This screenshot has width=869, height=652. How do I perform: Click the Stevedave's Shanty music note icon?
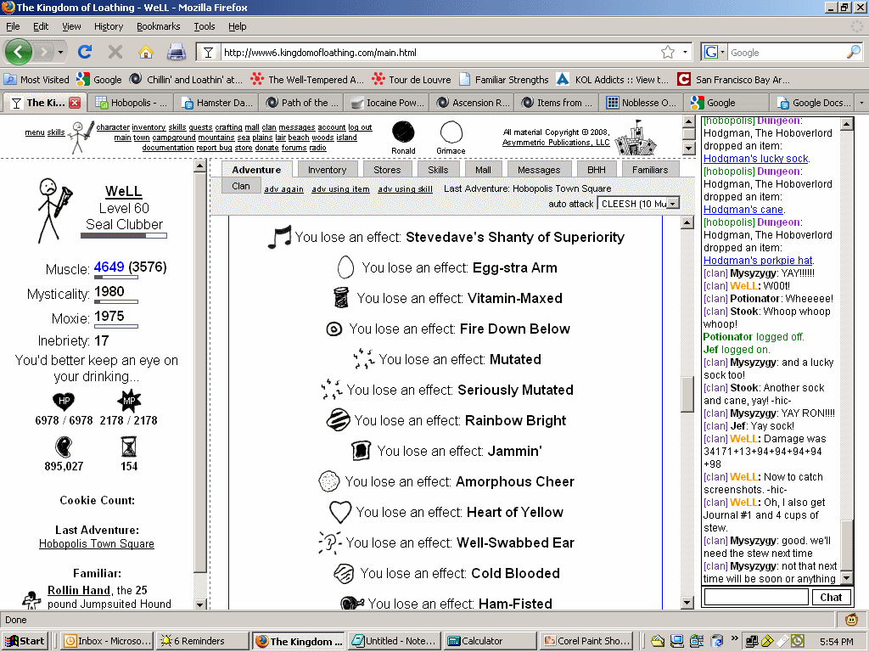(x=279, y=237)
